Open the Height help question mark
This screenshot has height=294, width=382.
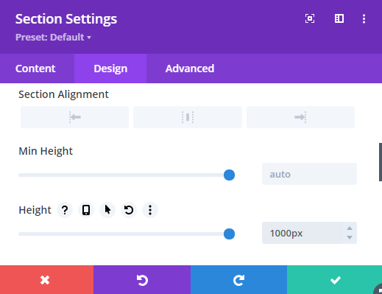[x=65, y=210]
